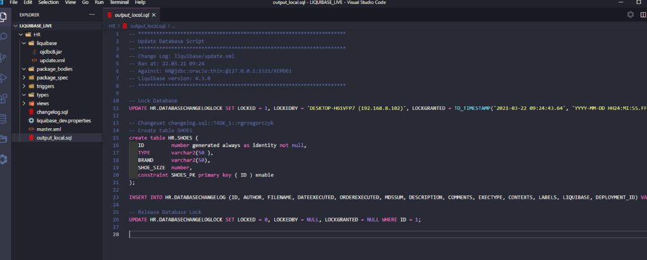Click the gear icon in editor title bar
647x260 pixels.
pos(630,15)
